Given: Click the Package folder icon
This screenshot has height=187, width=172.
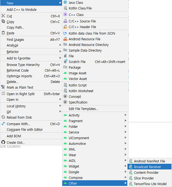Looking at the screenshot, I should point(65,67).
